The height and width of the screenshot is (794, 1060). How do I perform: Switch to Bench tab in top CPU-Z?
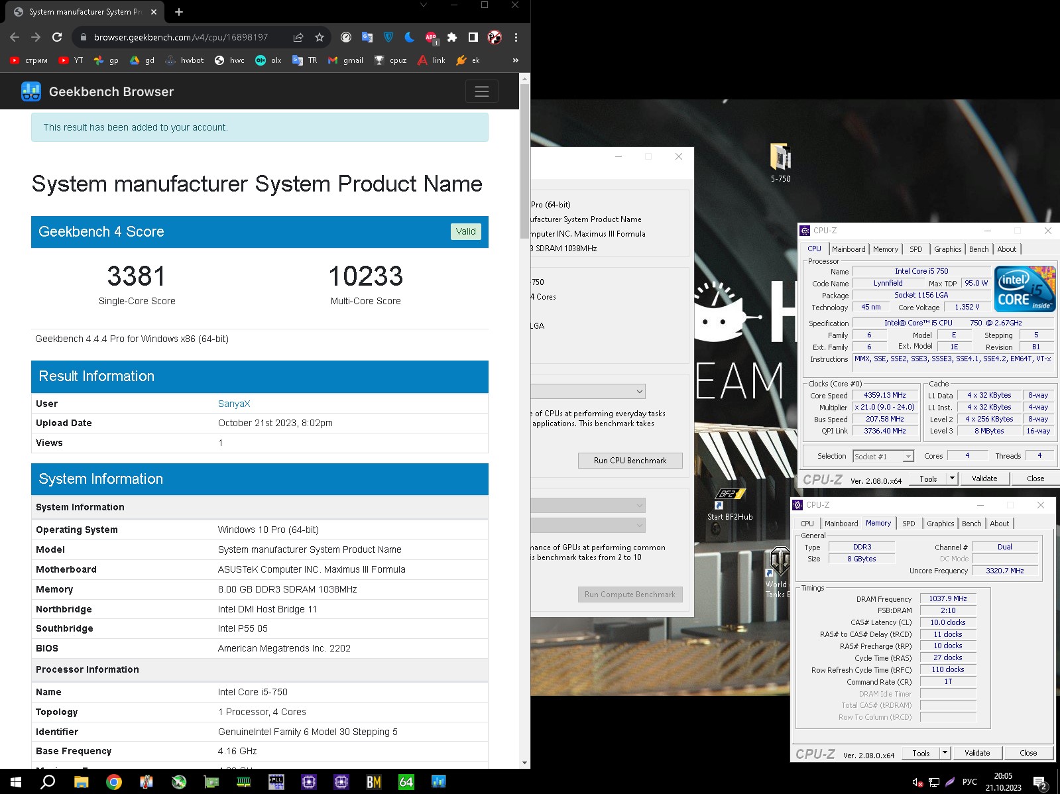click(978, 249)
